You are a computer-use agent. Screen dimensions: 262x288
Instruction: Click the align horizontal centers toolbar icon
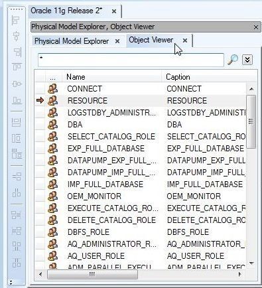point(16,36)
